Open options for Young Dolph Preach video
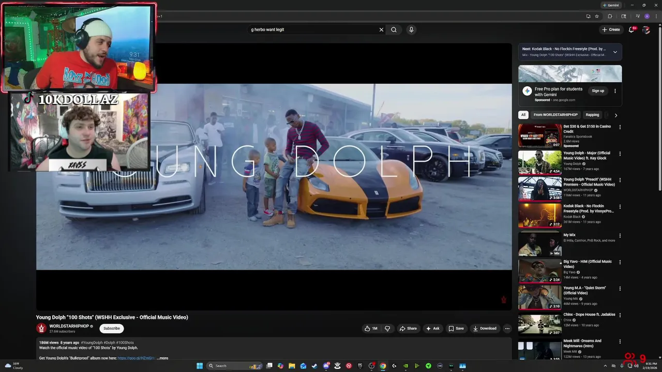 620,180
